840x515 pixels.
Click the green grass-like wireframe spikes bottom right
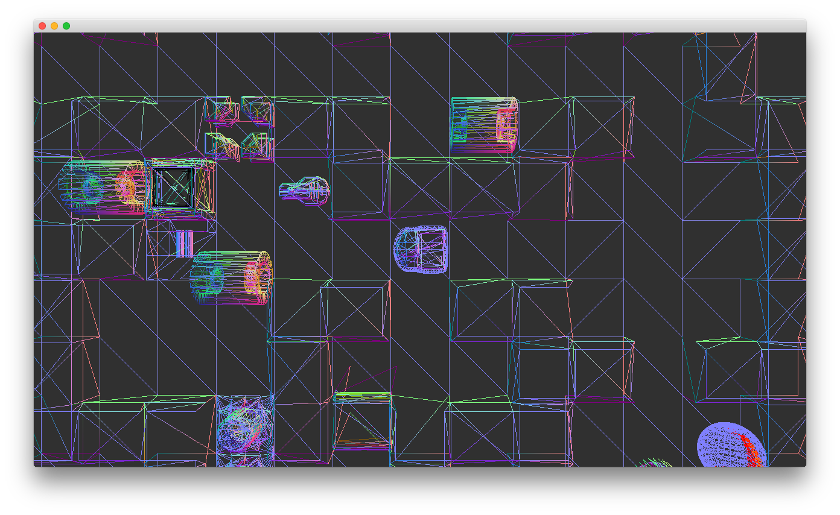pyautogui.click(x=655, y=464)
